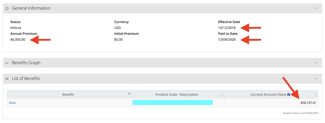Open the Base benefit link
The height and width of the screenshot is (123, 325).
(x=12, y=103)
